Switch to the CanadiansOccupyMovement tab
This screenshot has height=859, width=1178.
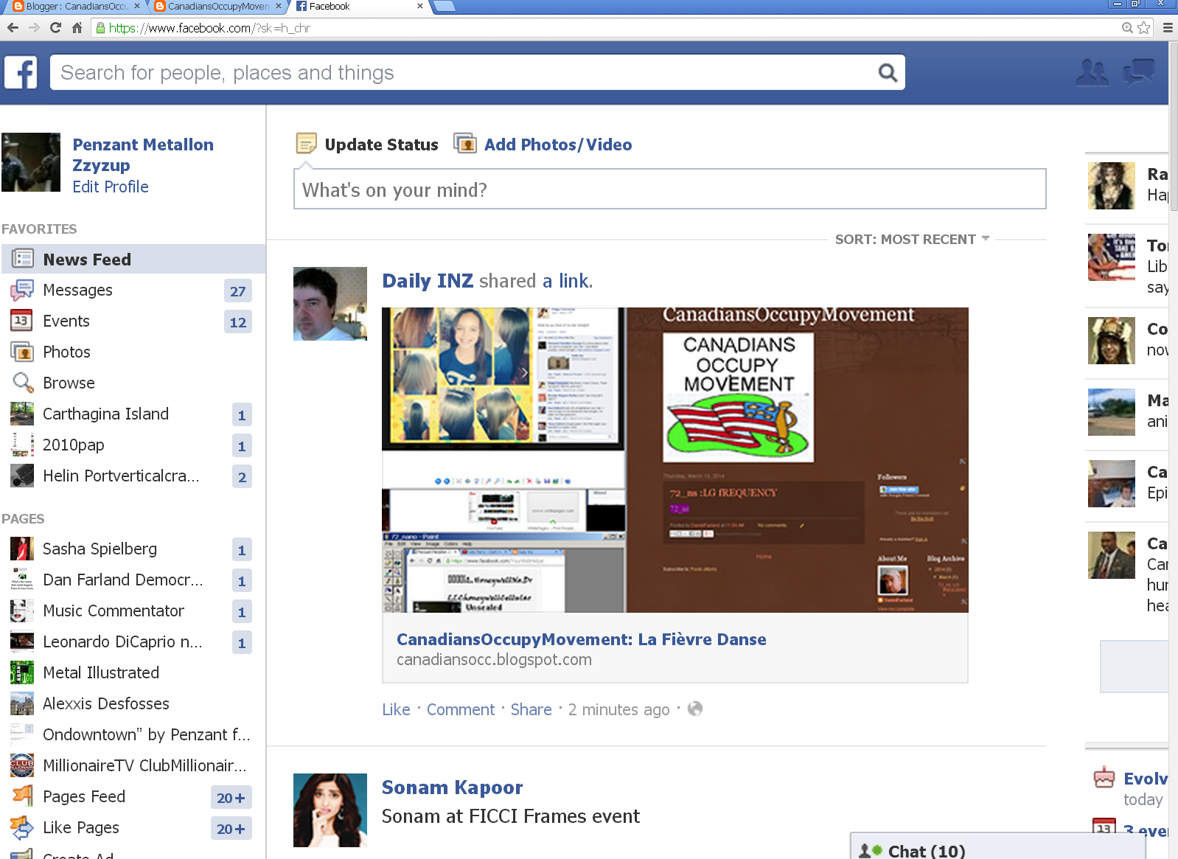click(x=218, y=6)
